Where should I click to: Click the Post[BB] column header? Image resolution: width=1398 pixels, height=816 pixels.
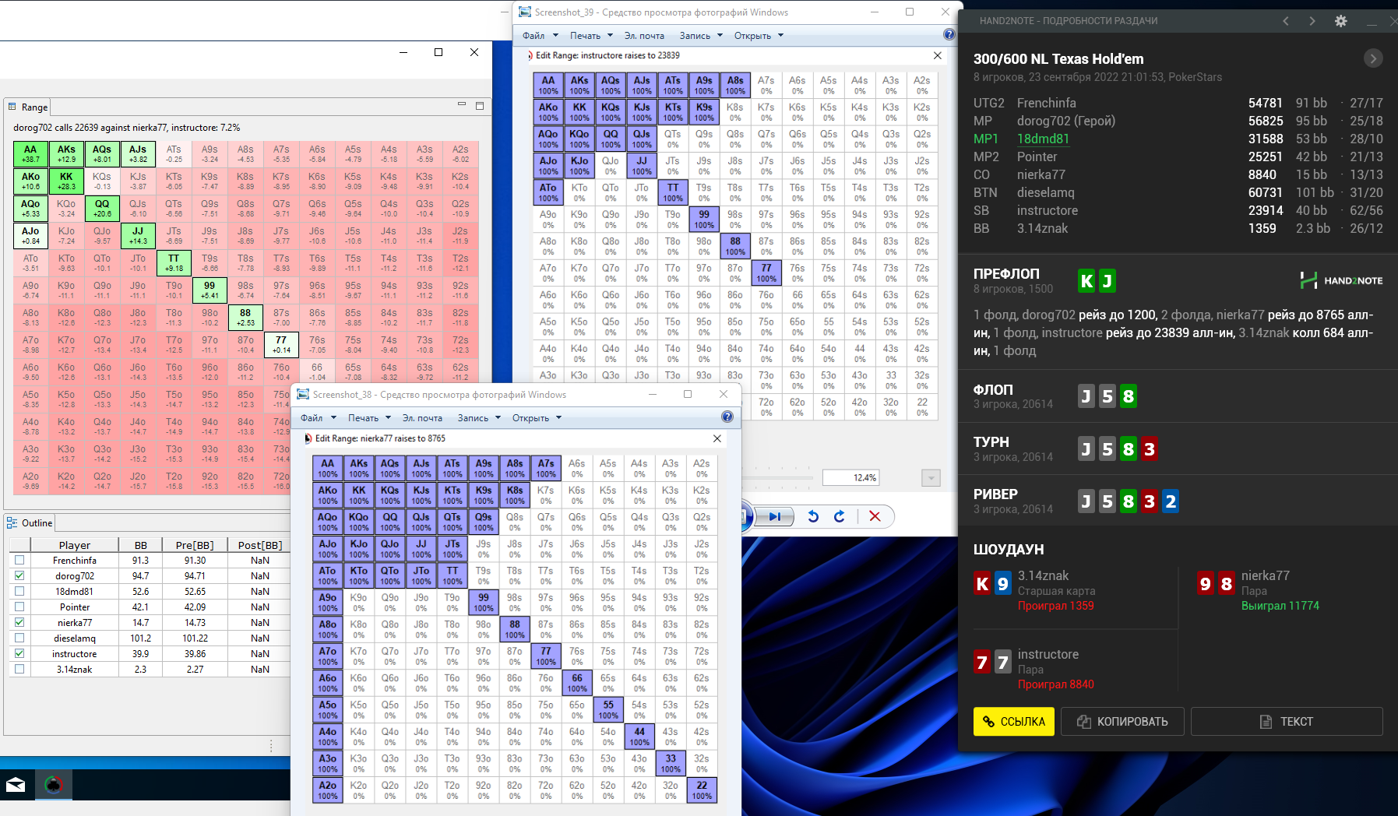coord(260,545)
